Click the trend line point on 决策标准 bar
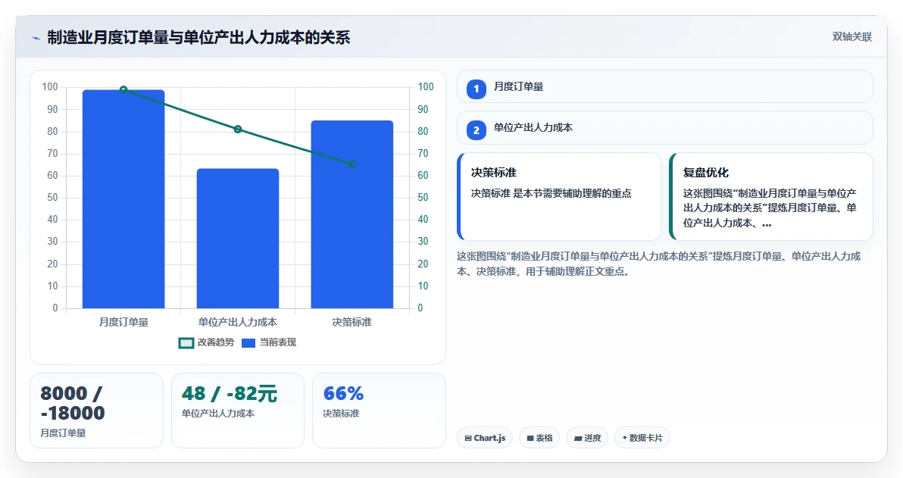 pos(352,164)
